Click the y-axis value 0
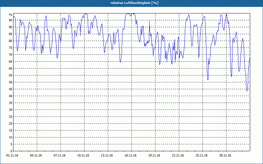This screenshot has width=263, height=164. (x=12, y=151)
